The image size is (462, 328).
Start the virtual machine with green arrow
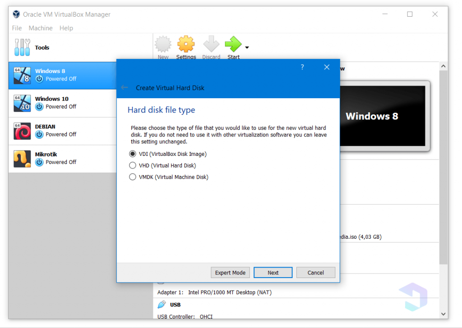coord(233,45)
